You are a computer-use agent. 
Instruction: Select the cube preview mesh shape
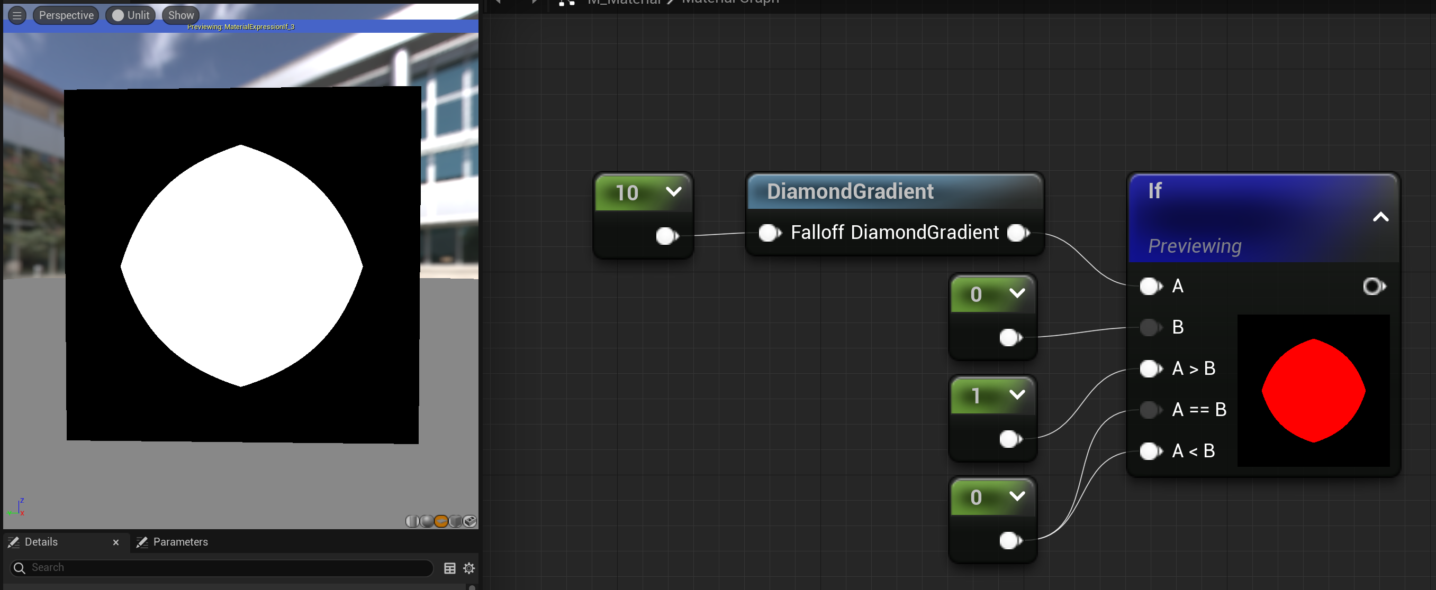coord(455,521)
